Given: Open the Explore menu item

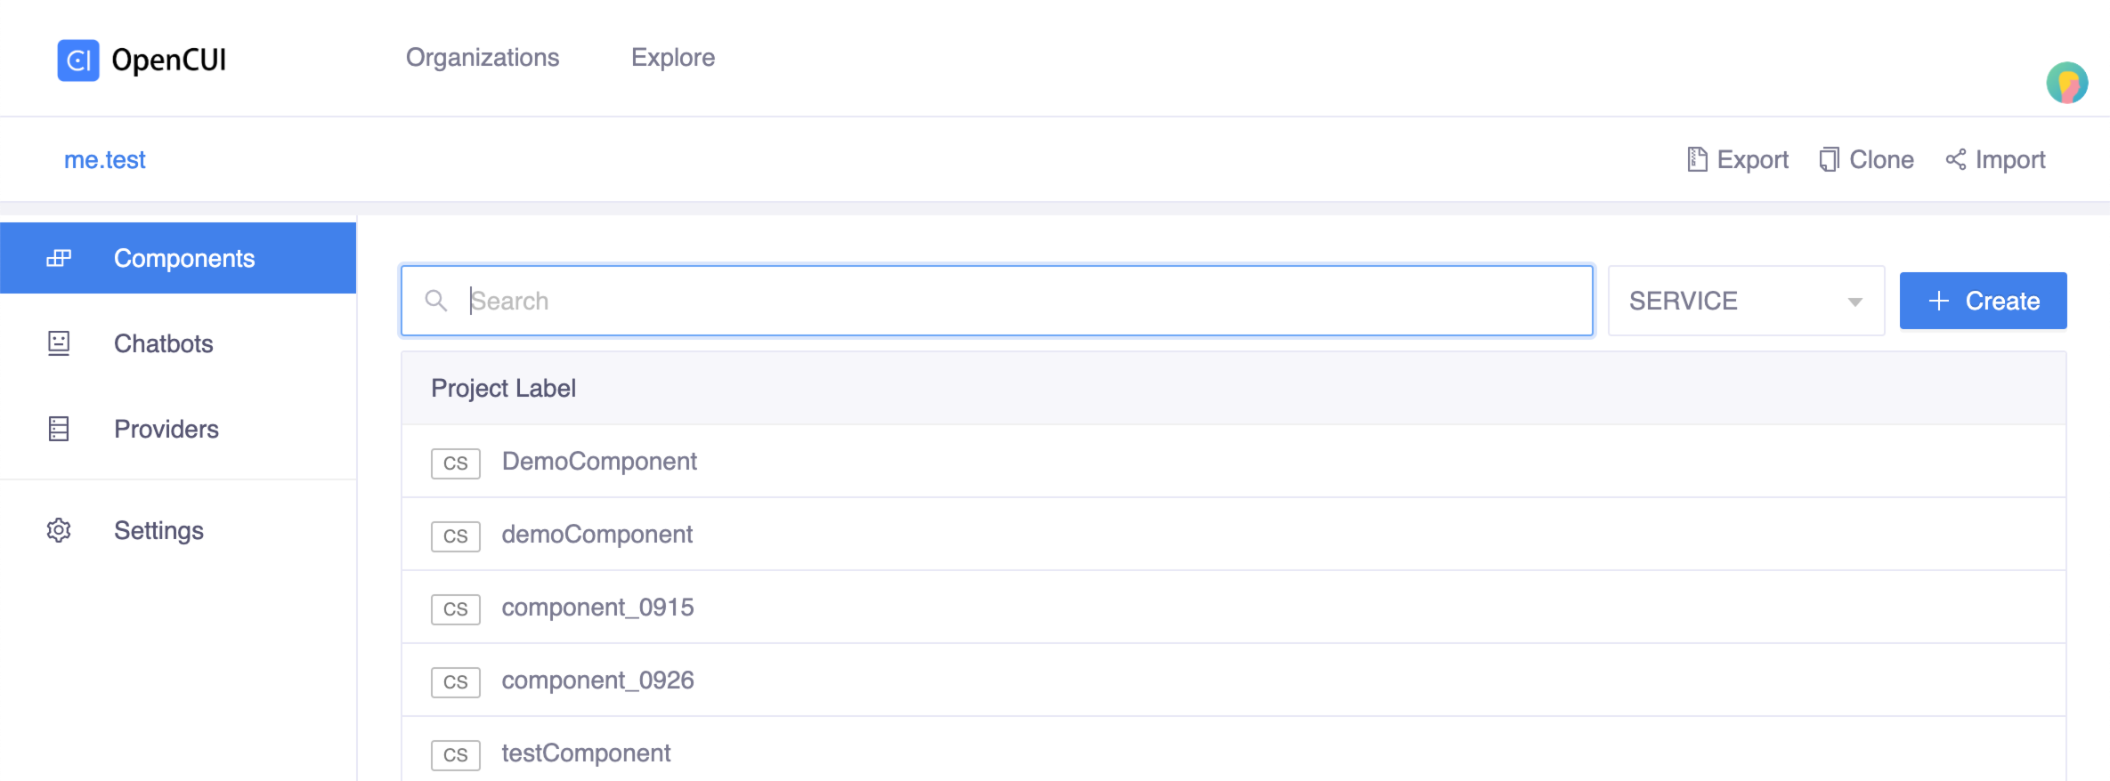Looking at the screenshot, I should 673,57.
